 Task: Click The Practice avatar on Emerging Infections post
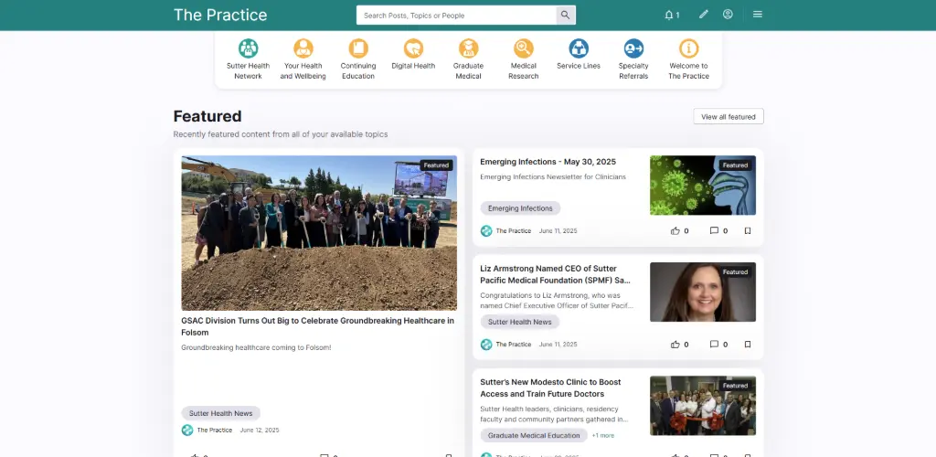486,231
